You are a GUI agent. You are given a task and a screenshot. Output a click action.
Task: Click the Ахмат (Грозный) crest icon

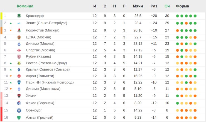[19, 118]
